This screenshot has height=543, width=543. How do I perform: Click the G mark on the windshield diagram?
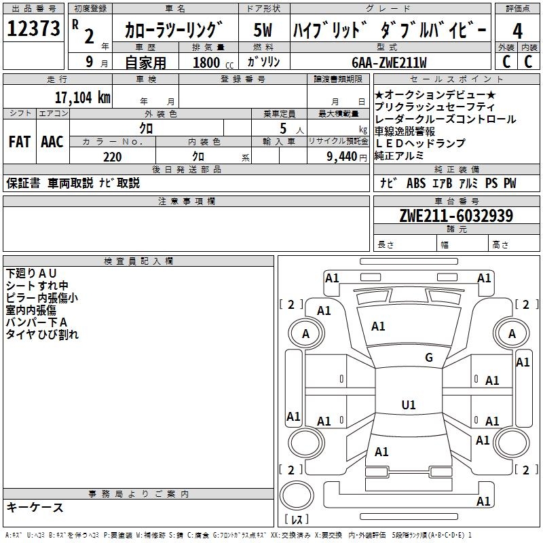(x=428, y=358)
